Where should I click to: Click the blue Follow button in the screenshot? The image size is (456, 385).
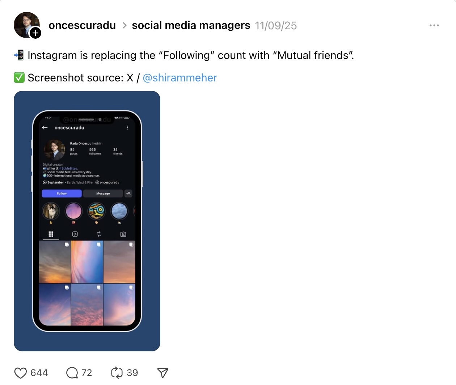(x=62, y=194)
